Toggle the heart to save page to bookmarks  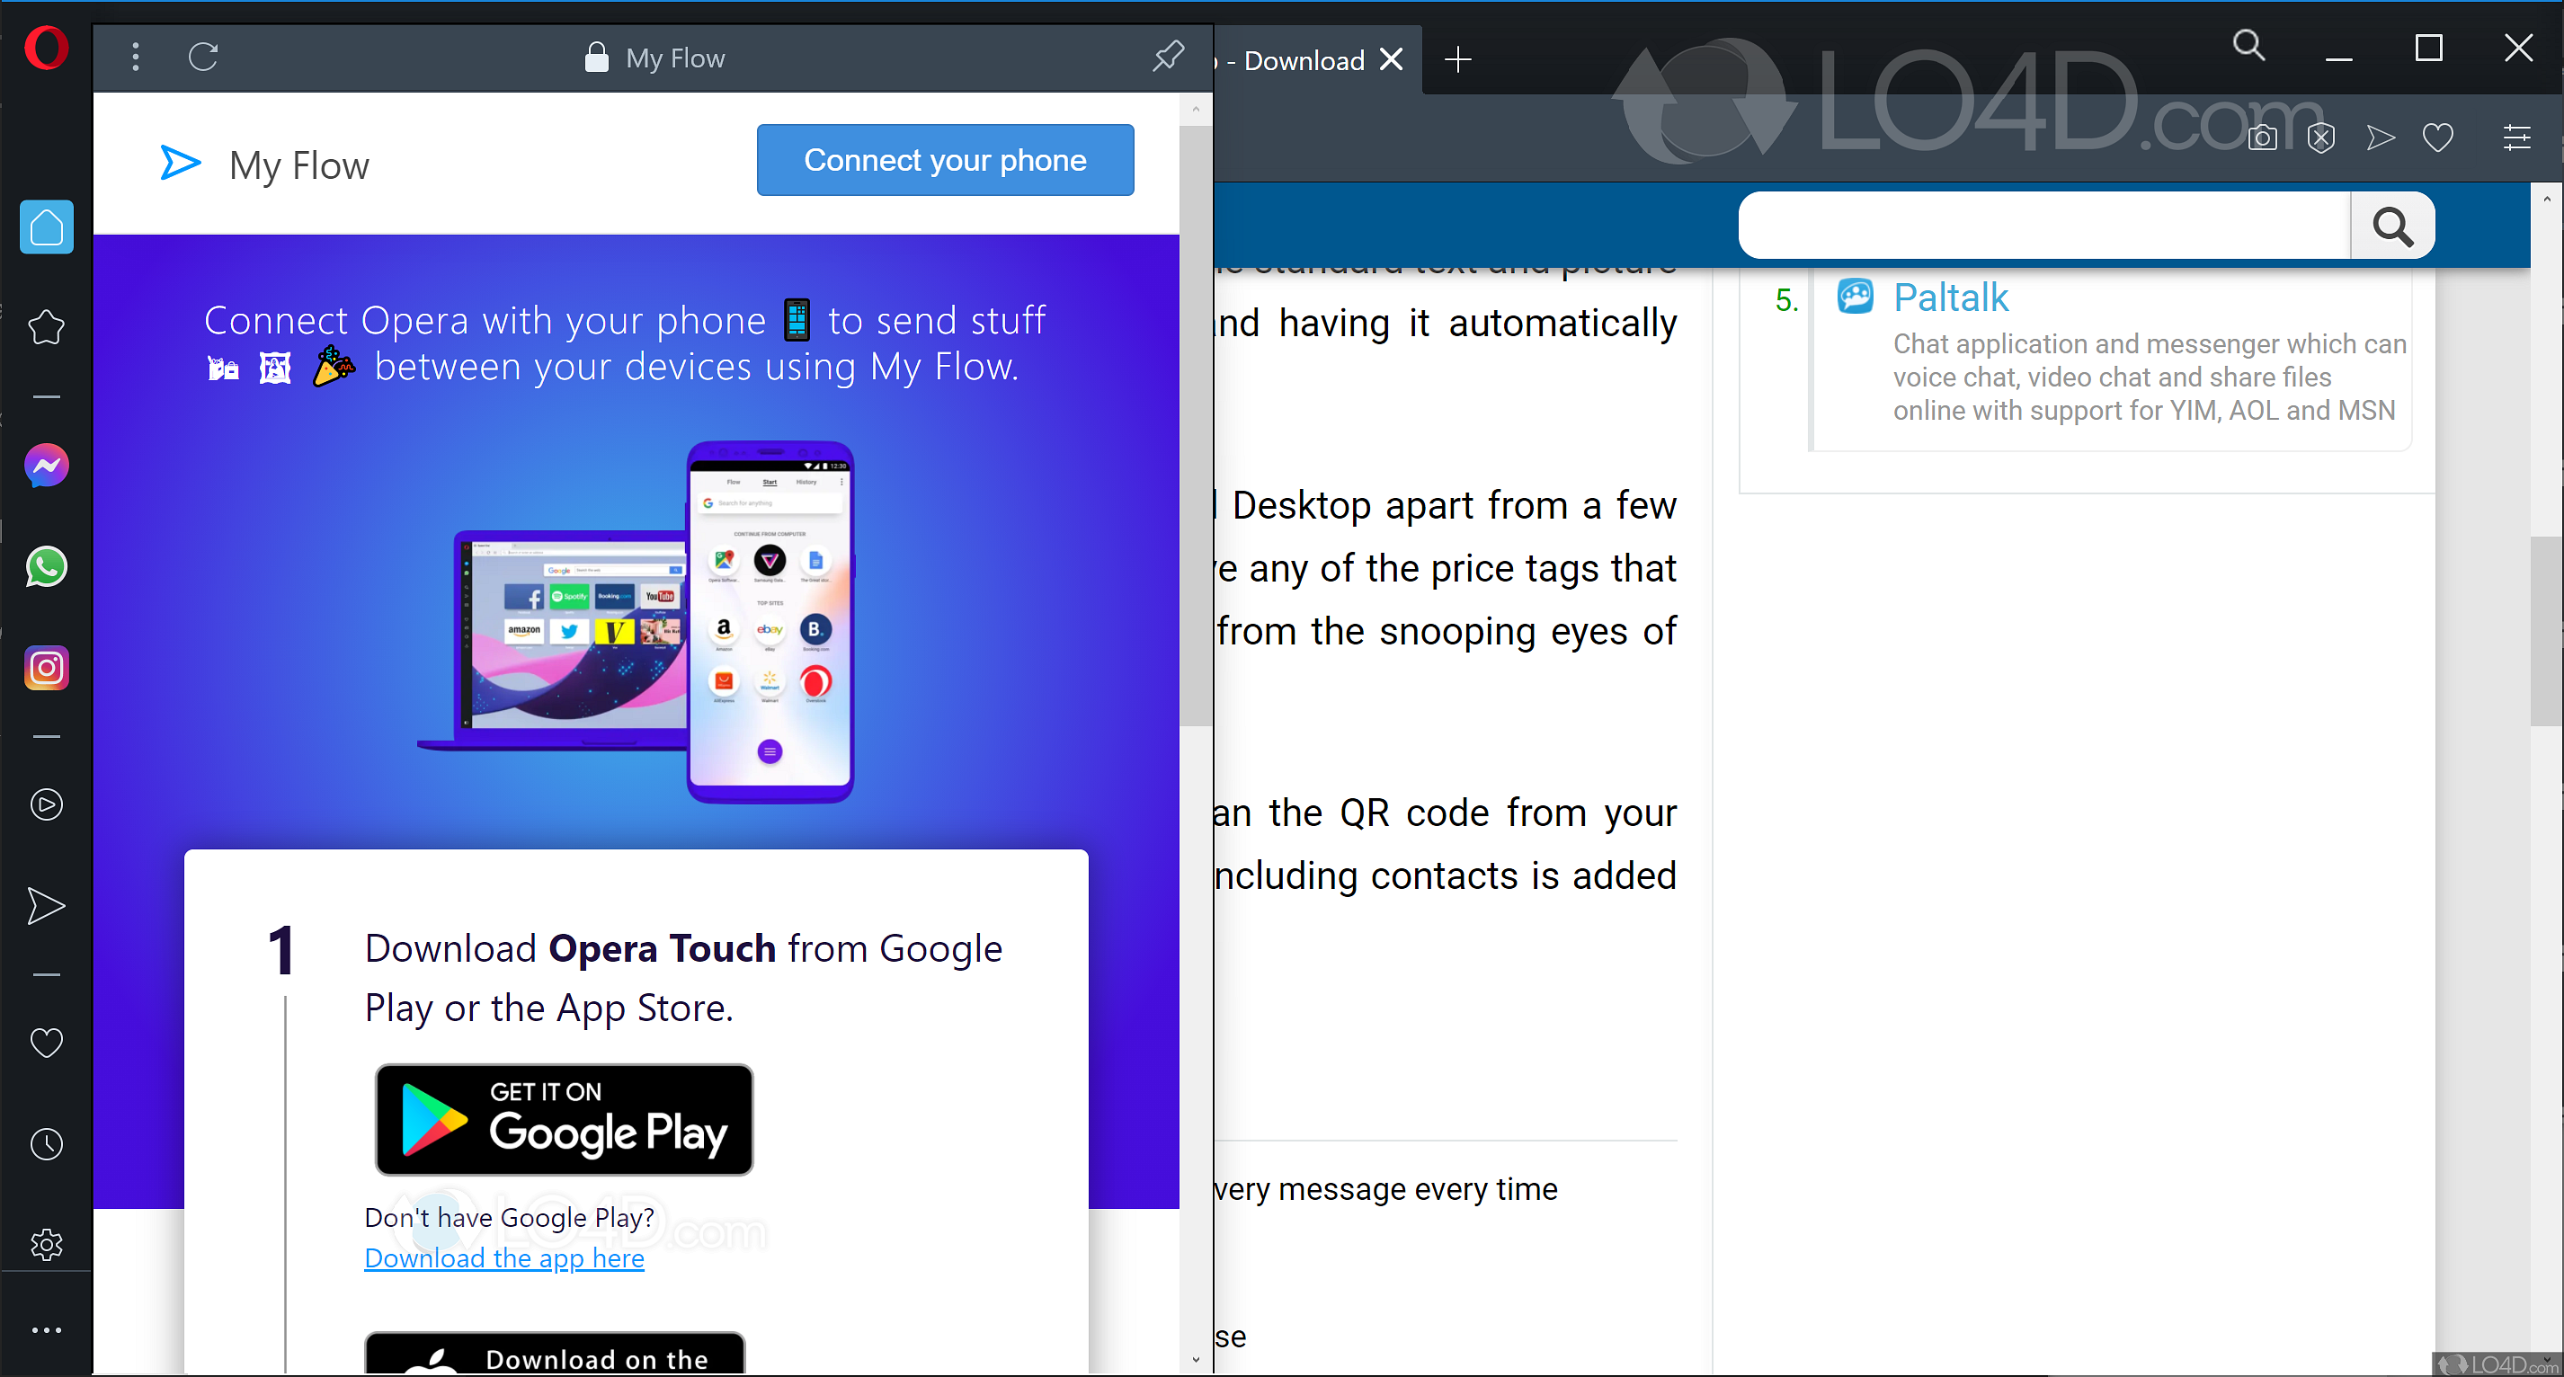2437,137
